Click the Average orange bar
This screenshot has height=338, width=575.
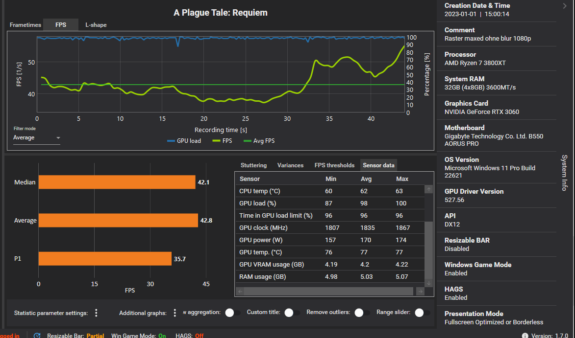point(118,220)
